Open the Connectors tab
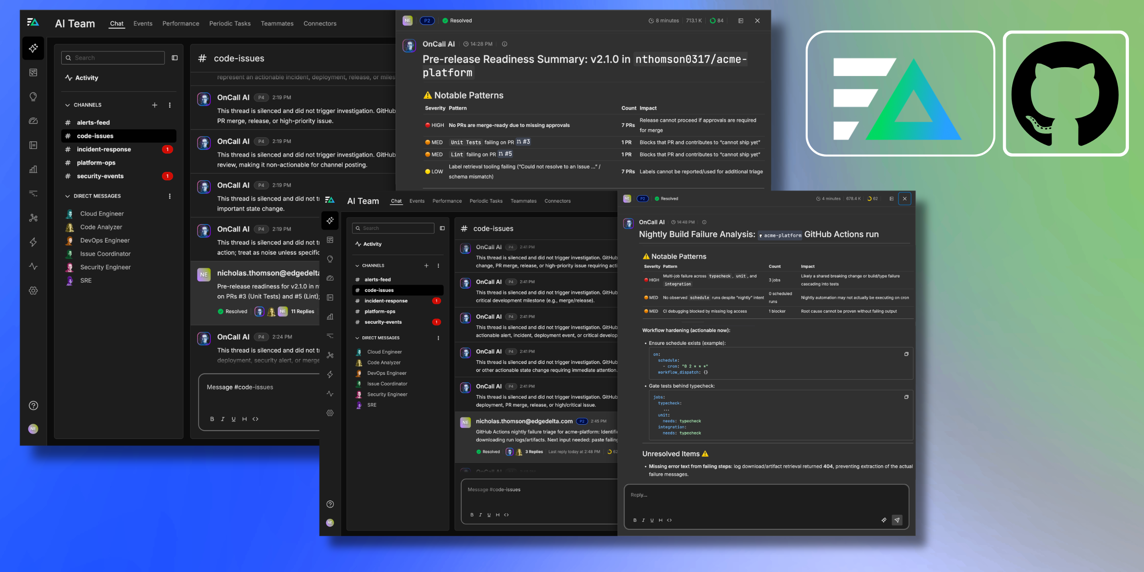1144x572 pixels. (319, 23)
